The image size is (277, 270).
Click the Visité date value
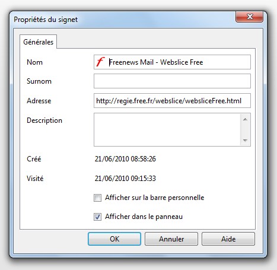[x=125, y=179]
